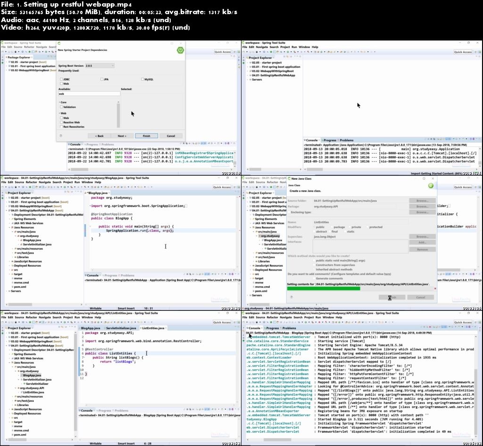Collapse Java Resources in the *BlogApp.java window
Viewport: 483px width, 446px height.
[9, 227]
